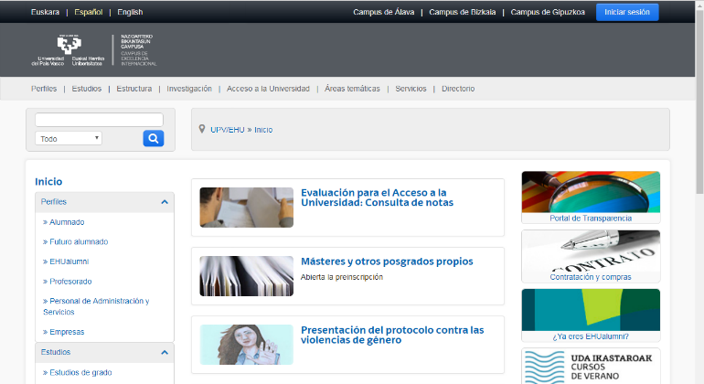This screenshot has height=384, width=704.
Task: Open Personal de Administración y Servicios link
Action: (x=96, y=306)
